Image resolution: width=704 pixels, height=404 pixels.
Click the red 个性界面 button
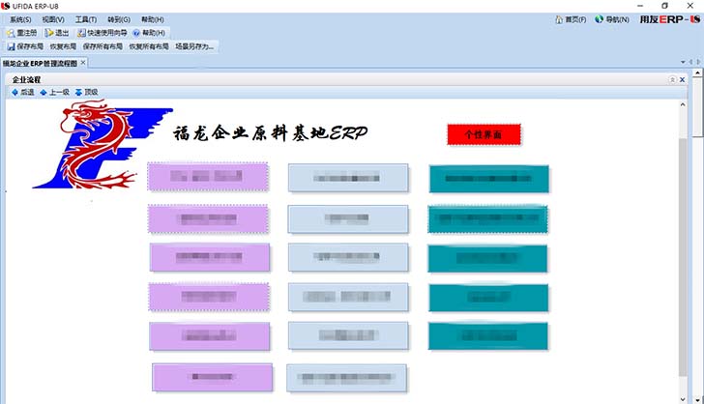(484, 134)
